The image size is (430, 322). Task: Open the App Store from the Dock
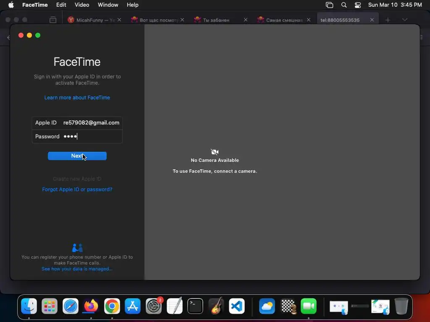[133, 306]
